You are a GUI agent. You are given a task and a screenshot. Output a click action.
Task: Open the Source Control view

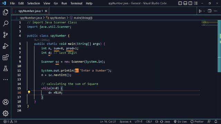coord(6,35)
